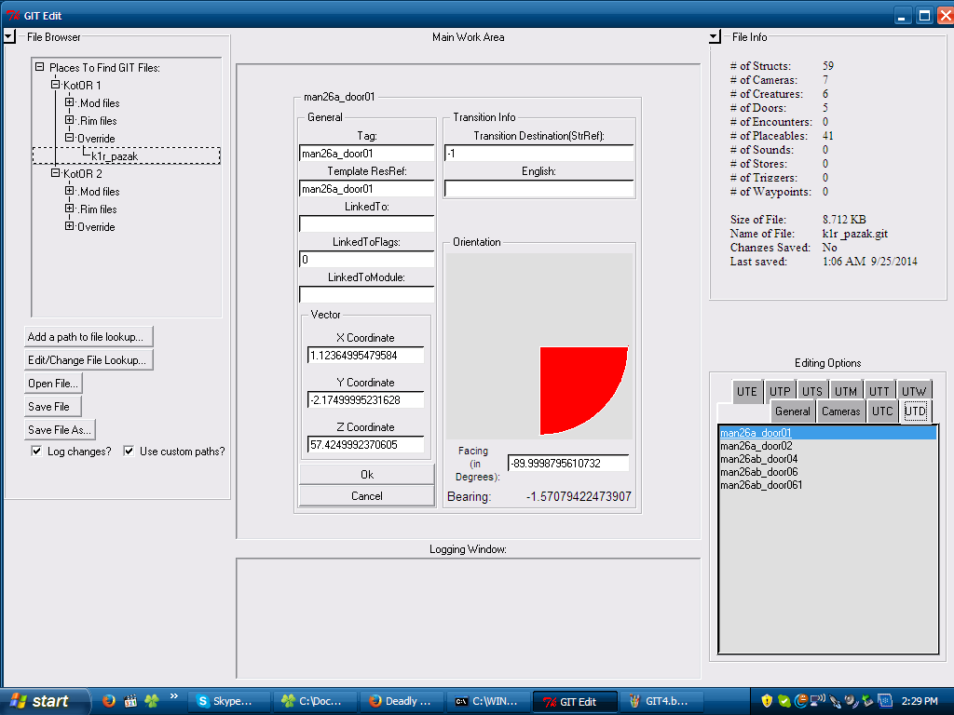
Task: Switch to the UTW tab
Action: click(x=914, y=392)
